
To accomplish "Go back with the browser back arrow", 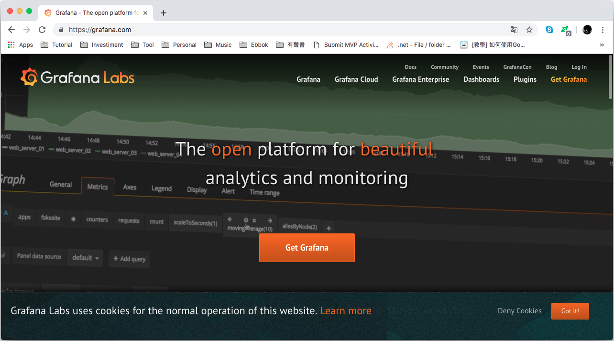I will [x=11, y=30].
